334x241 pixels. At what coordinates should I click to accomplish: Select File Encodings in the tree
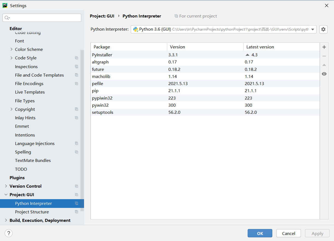29,83
